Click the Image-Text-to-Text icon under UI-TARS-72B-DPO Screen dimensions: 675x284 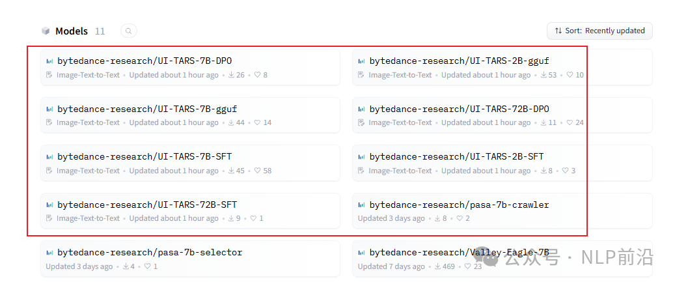[362, 123]
